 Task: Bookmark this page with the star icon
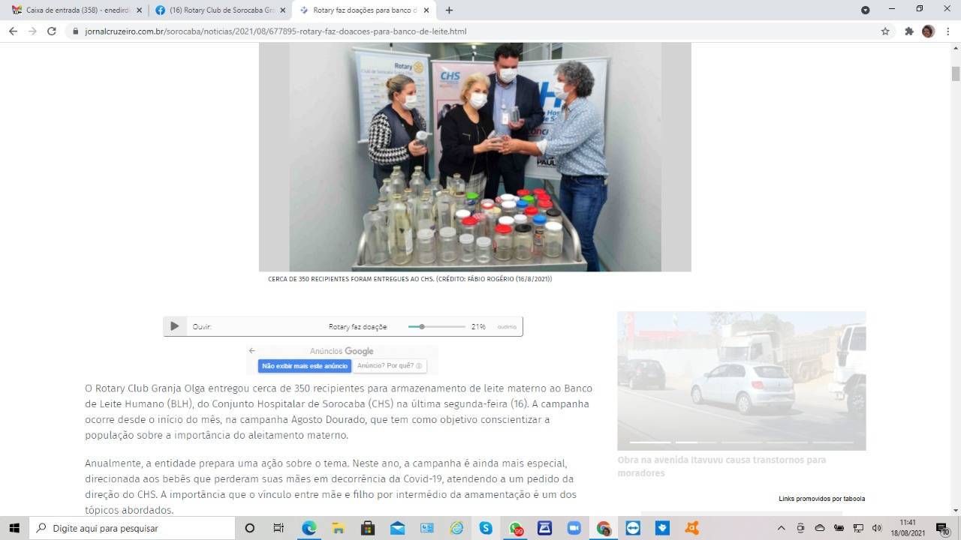point(885,31)
